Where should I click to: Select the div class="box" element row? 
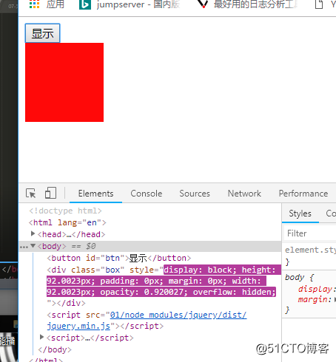[164, 286]
